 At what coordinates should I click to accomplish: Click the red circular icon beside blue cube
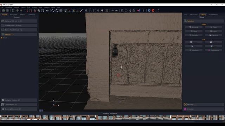coord(153,10)
